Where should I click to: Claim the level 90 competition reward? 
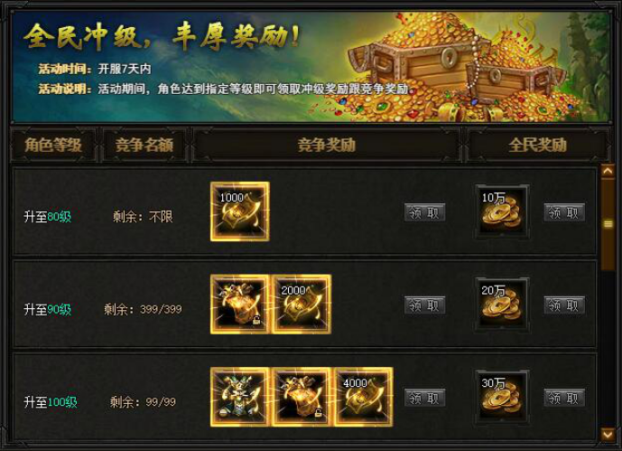coord(425,305)
